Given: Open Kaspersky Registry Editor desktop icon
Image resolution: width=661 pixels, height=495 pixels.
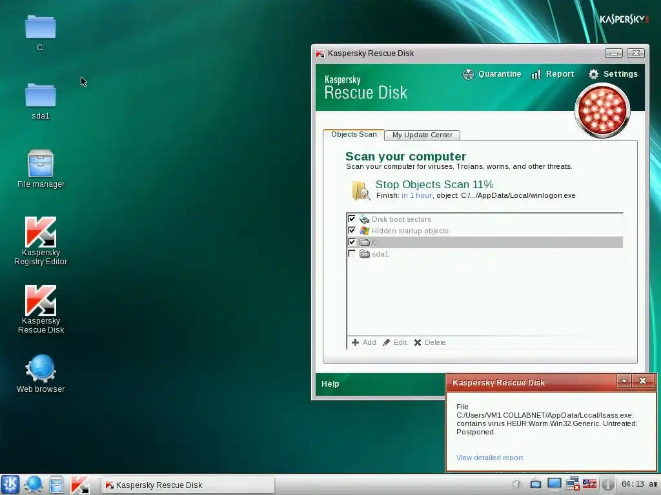Looking at the screenshot, I should coord(41,241).
